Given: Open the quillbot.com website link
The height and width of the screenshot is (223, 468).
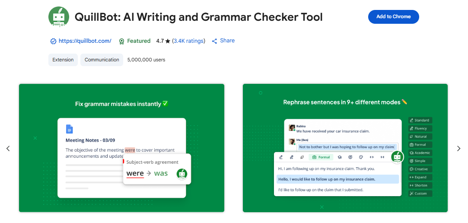Looking at the screenshot, I should click(85, 41).
